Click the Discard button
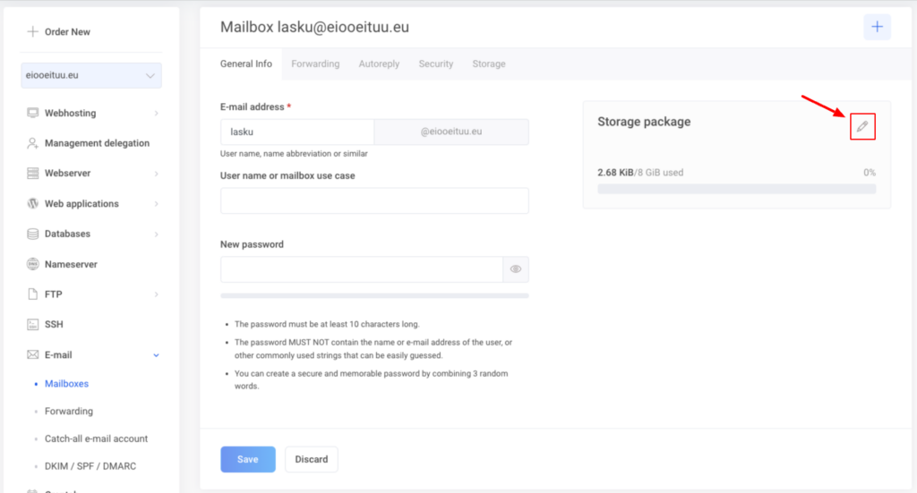Screen dimensions: 917x493 click(x=312, y=459)
